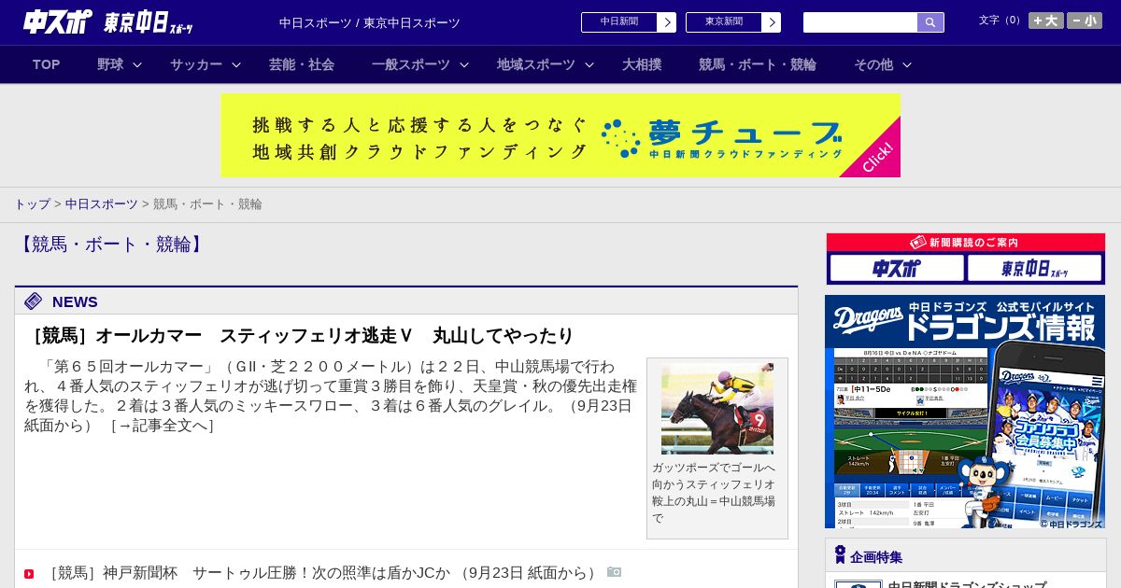Open 競馬・ボート・競輪 navigation item
1121x588 pixels.
pos(758,64)
